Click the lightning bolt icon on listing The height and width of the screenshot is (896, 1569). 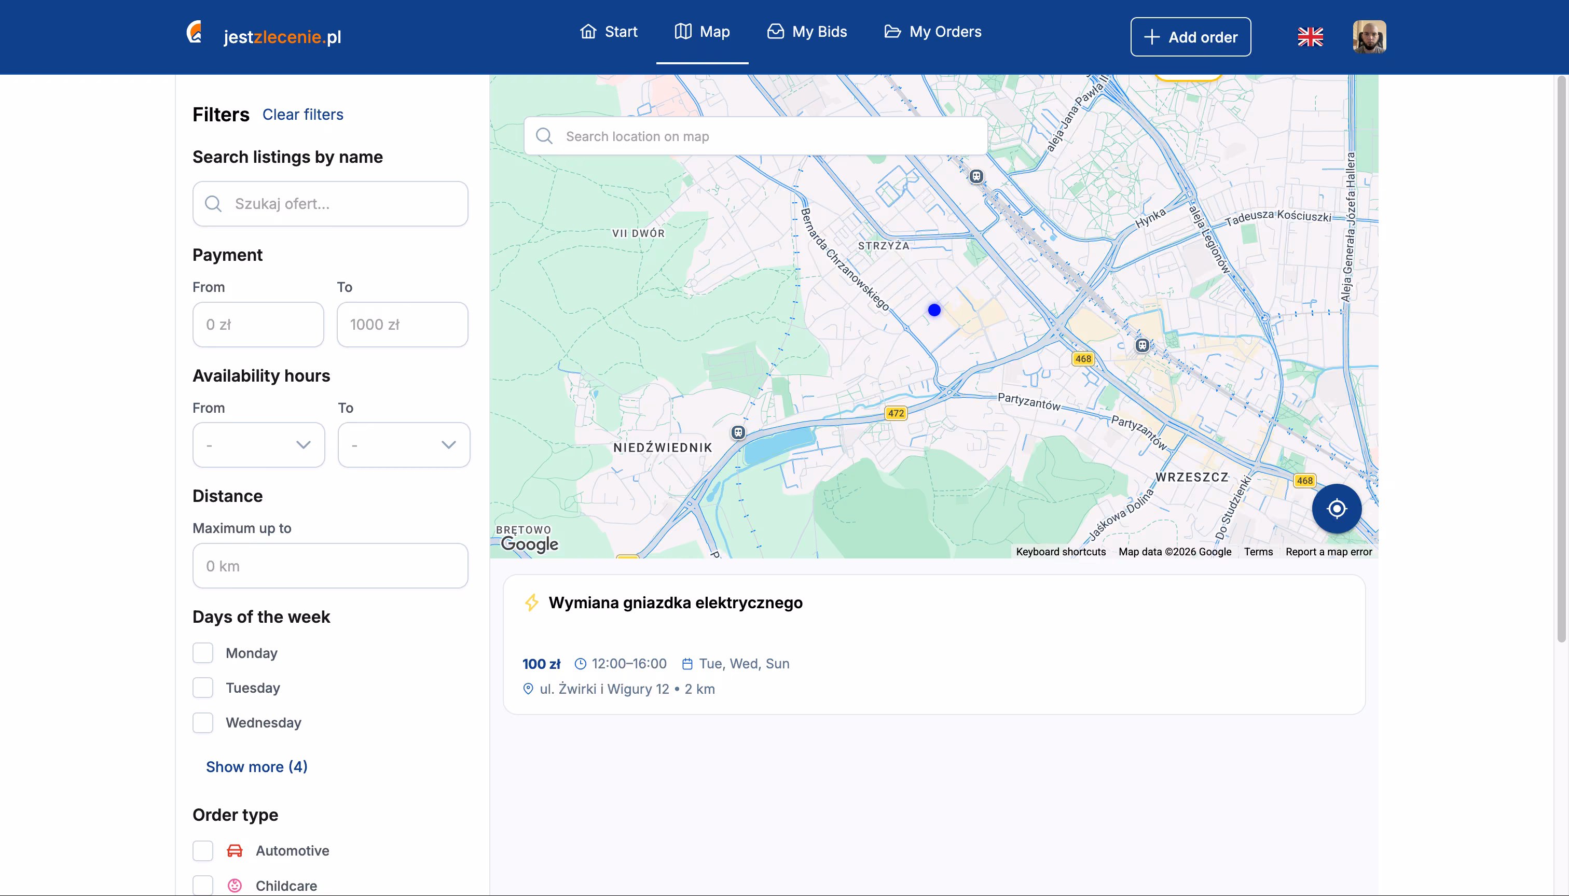click(x=531, y=603)
